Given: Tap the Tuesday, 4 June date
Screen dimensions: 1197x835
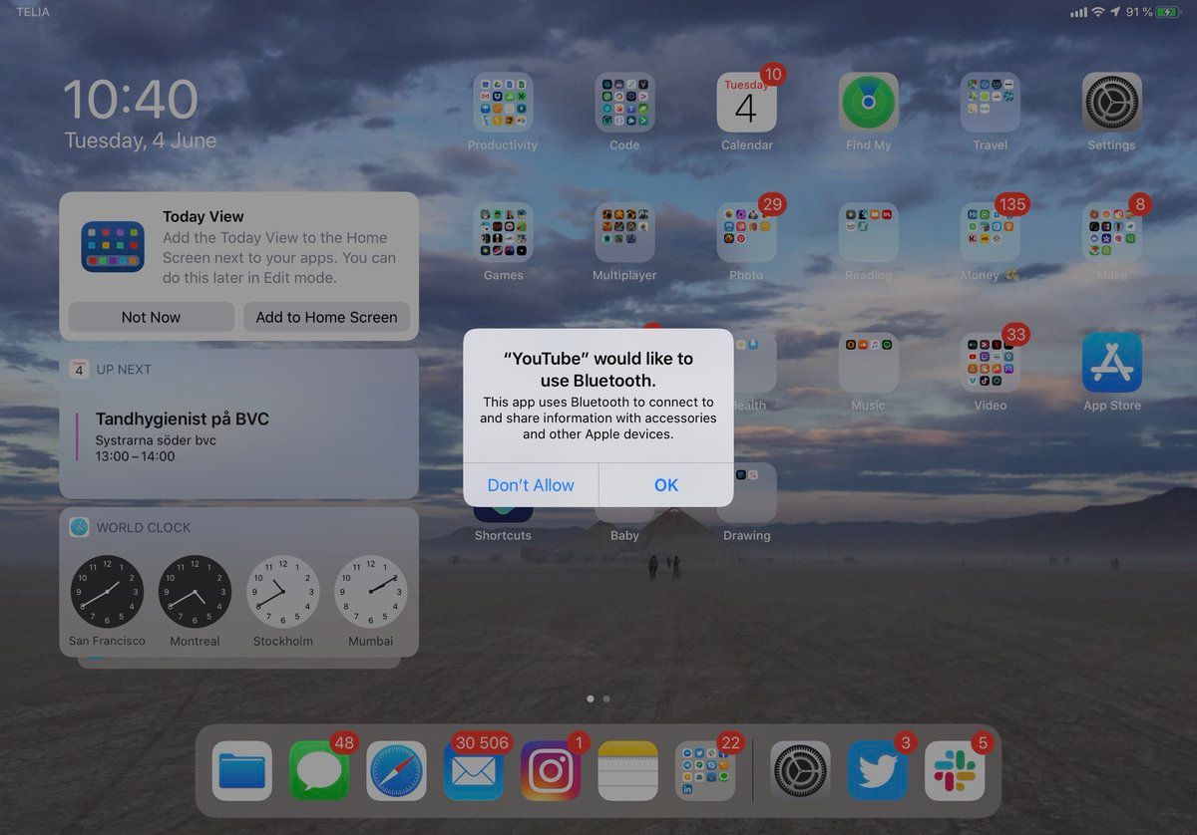Looking at the screenshot, I should [x=141, y=140].
